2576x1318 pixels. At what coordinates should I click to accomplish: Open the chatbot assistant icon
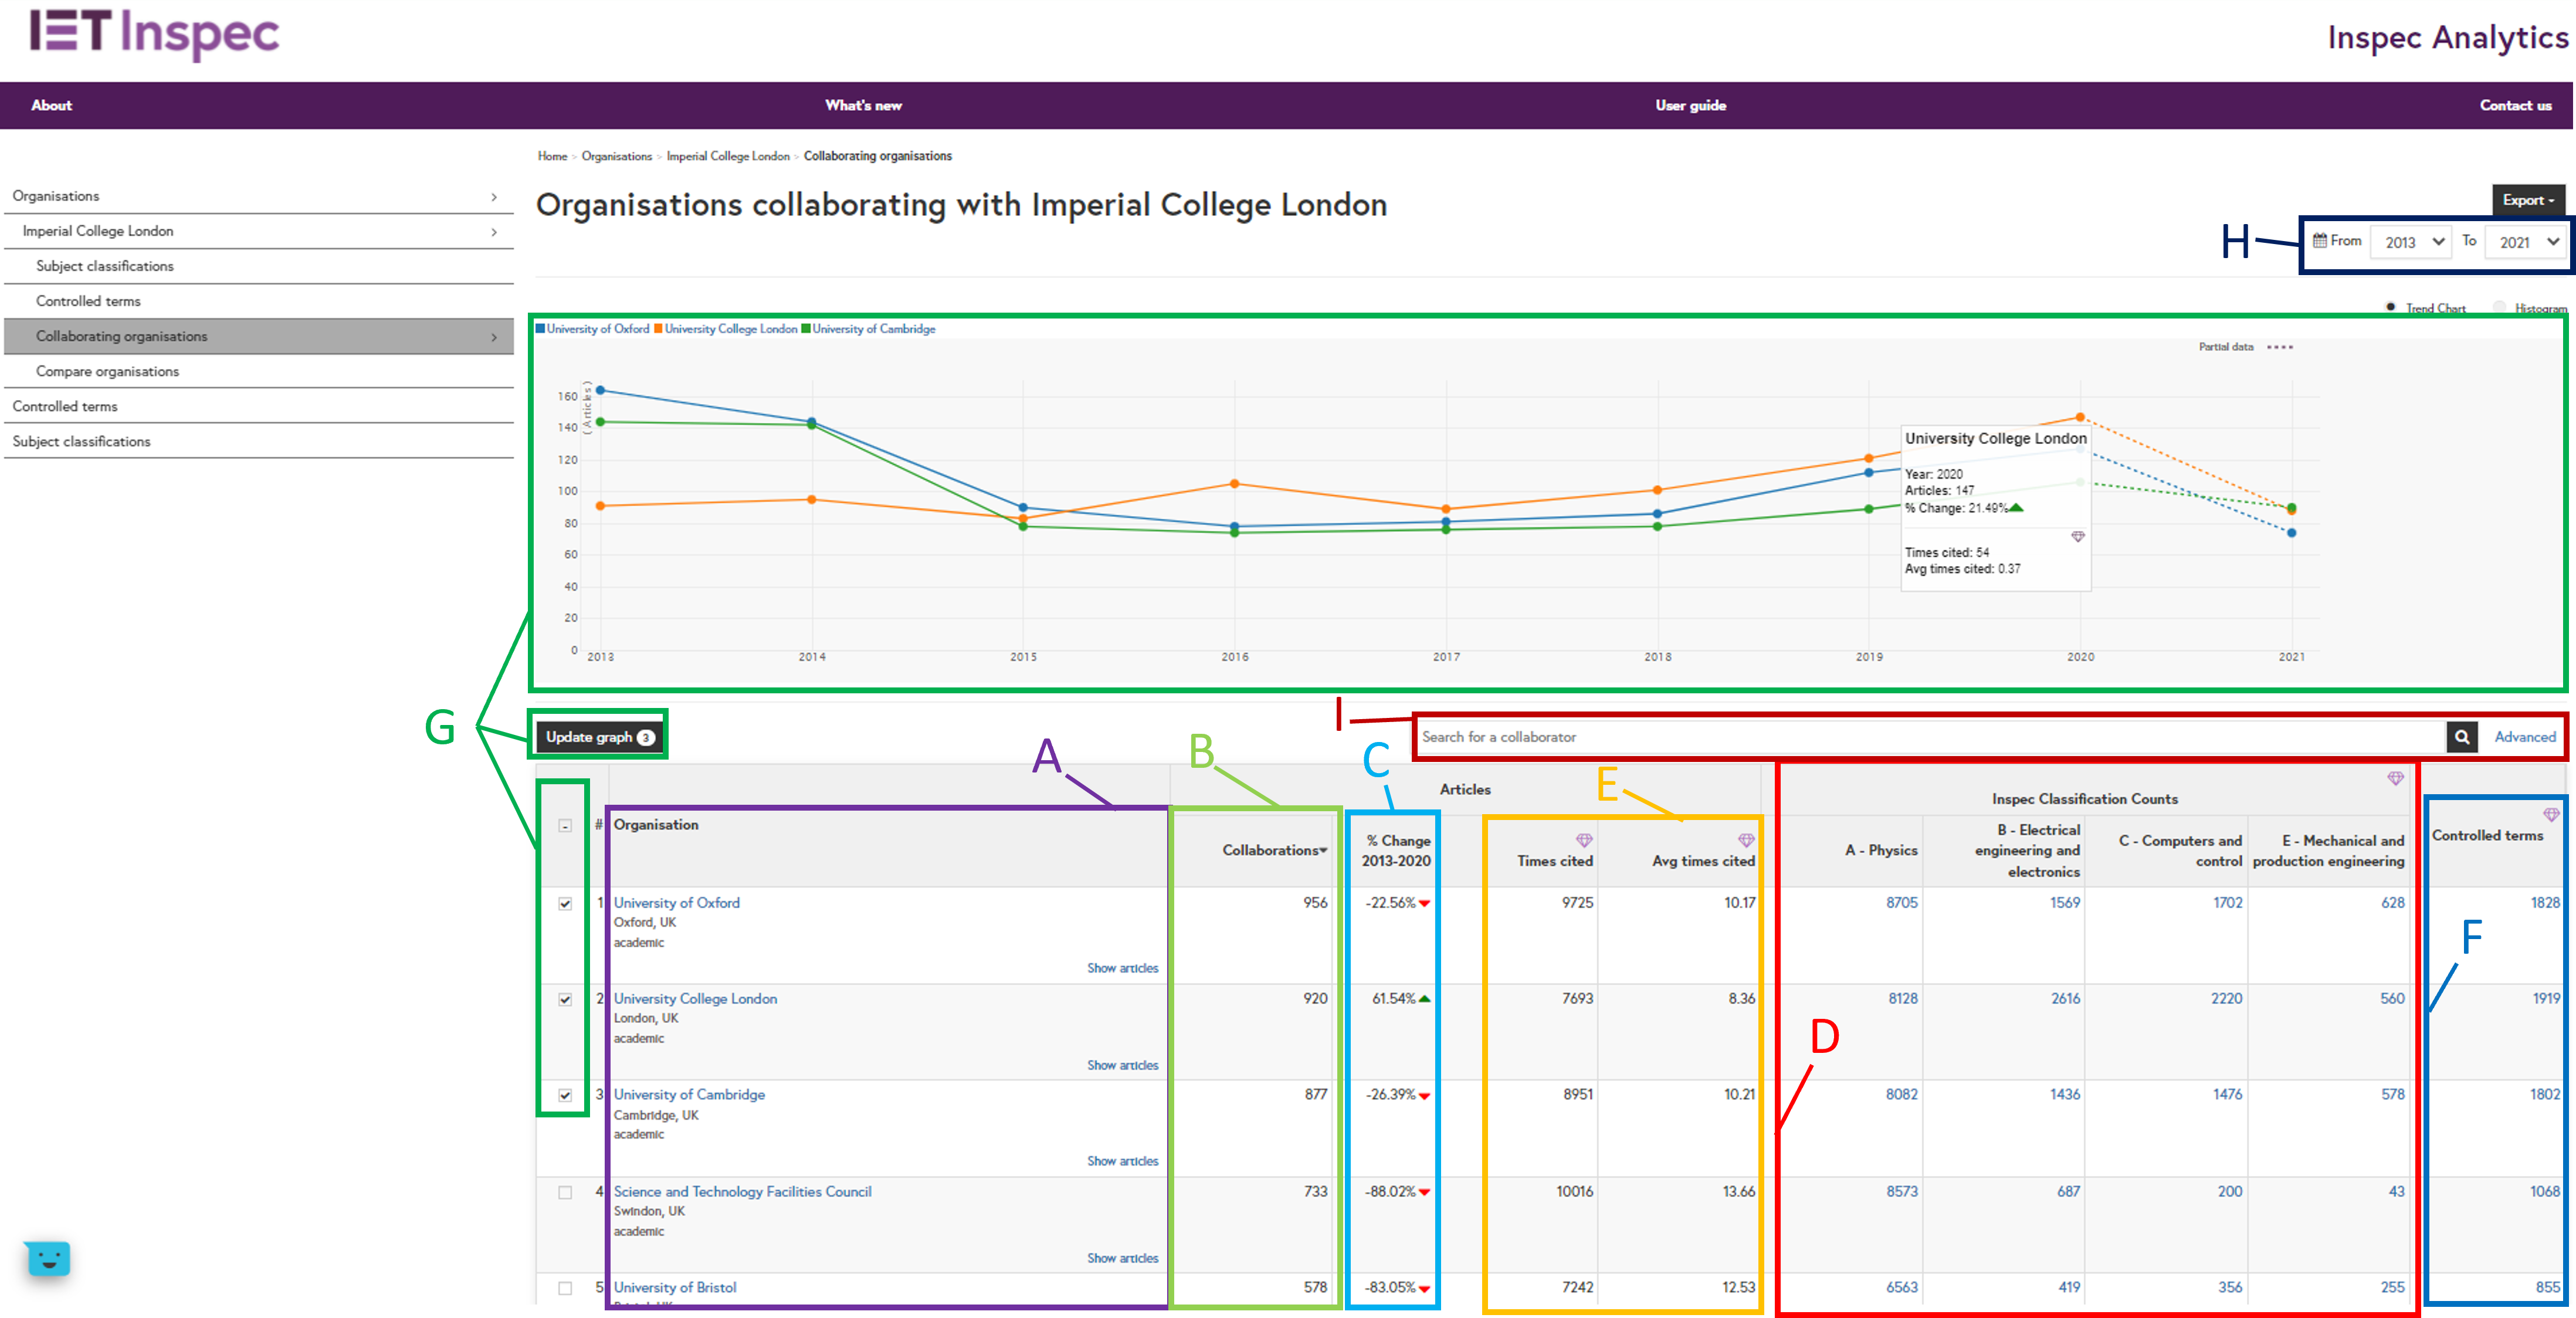pos(48,1258)
